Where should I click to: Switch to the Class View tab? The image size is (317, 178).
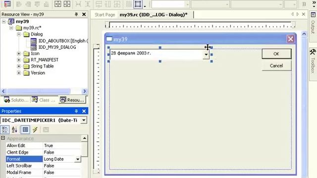[x=44, y=100]
